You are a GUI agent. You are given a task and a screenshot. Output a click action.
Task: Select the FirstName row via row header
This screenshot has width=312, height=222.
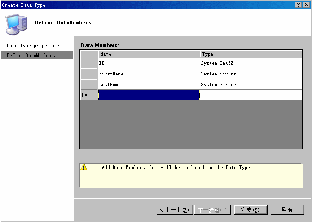[89, 74]
